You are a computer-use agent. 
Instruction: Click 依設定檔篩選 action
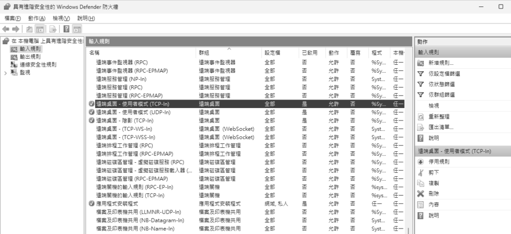[444, 74]
